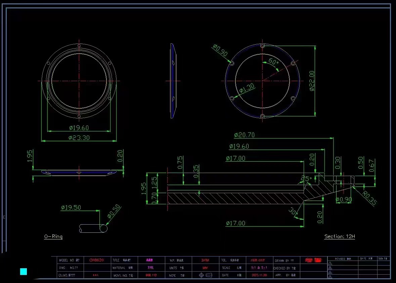Click the MOVT NO value 956.112
396x283 pixels.
[151, 275]
